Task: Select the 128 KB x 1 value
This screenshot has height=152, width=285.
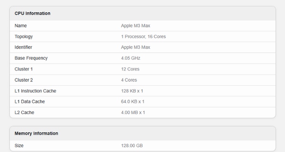Action: [132, 91]
